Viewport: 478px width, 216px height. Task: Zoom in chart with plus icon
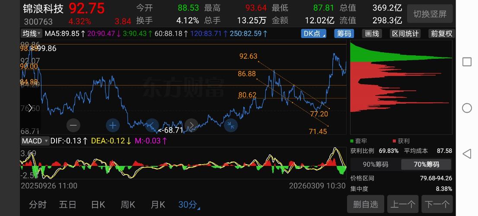[x=113, y=125]
